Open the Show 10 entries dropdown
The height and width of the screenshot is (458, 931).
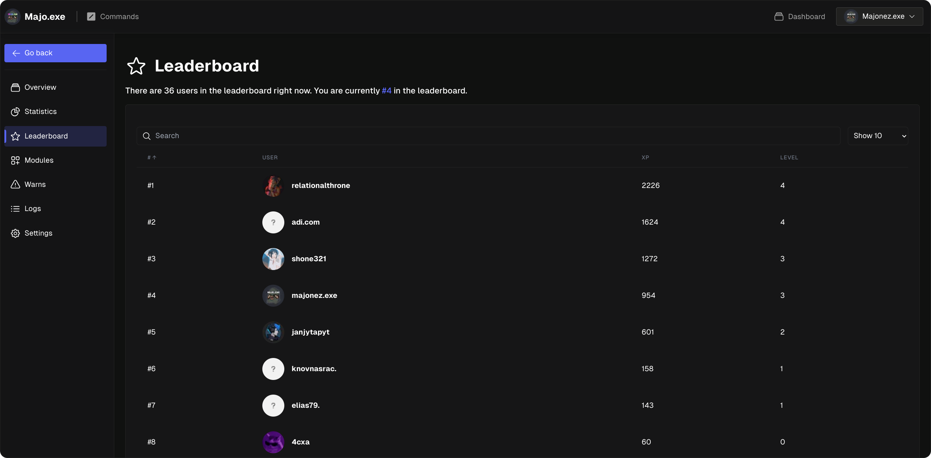(878, 136)
